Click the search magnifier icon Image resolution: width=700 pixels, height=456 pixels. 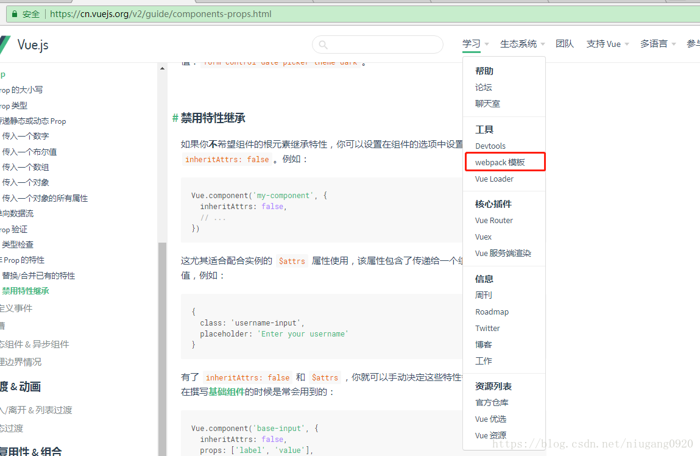[323, 45]
